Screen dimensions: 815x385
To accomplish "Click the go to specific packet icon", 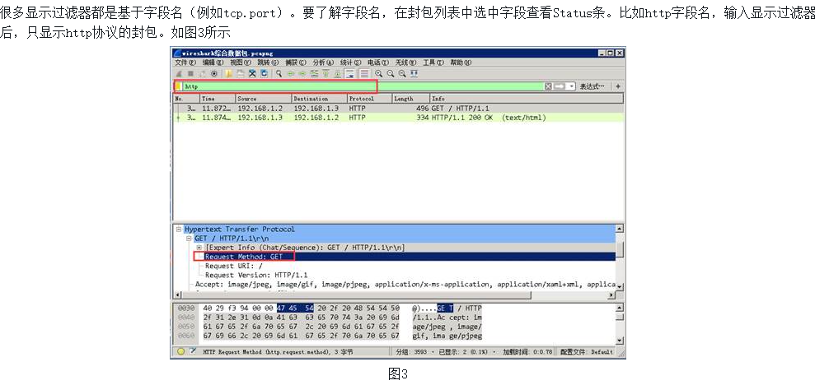I will point(315,74).
